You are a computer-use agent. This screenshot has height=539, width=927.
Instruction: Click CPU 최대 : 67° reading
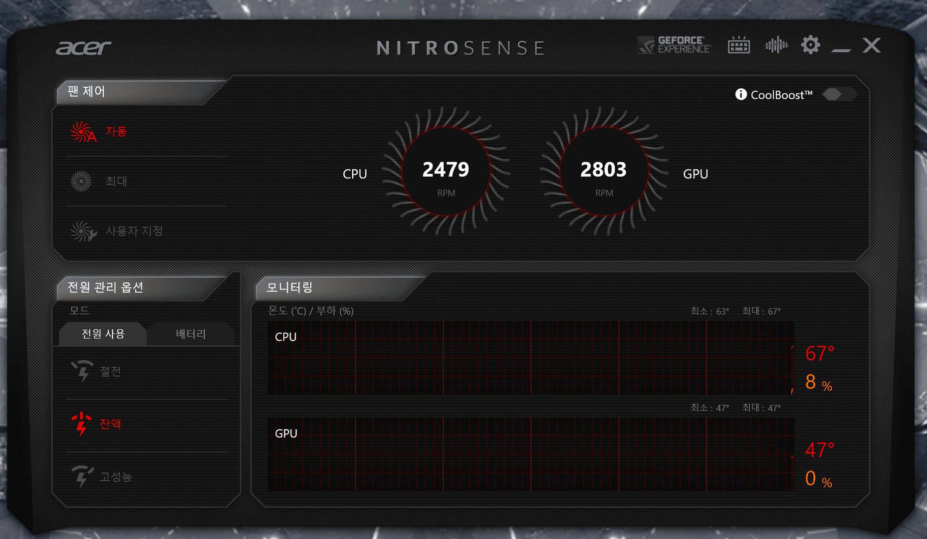pos(761,311)
